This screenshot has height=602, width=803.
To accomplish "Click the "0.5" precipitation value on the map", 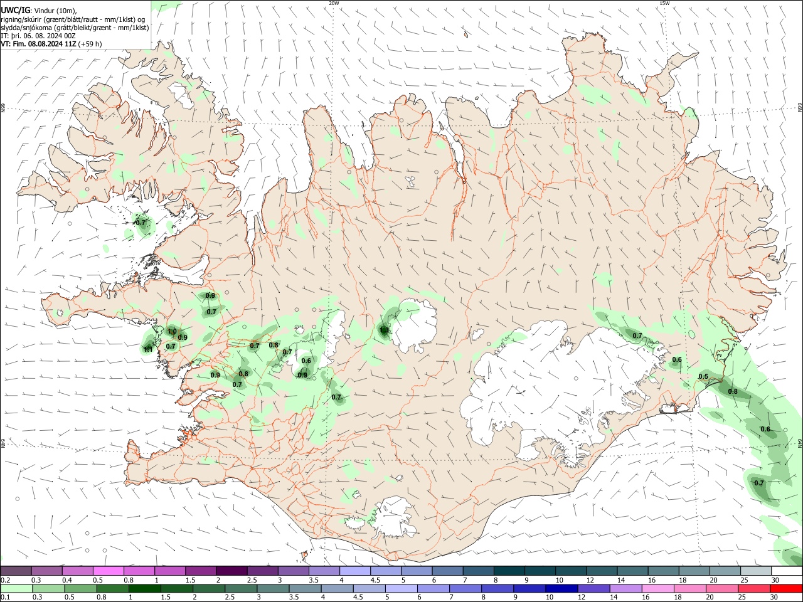I will 703,377.
